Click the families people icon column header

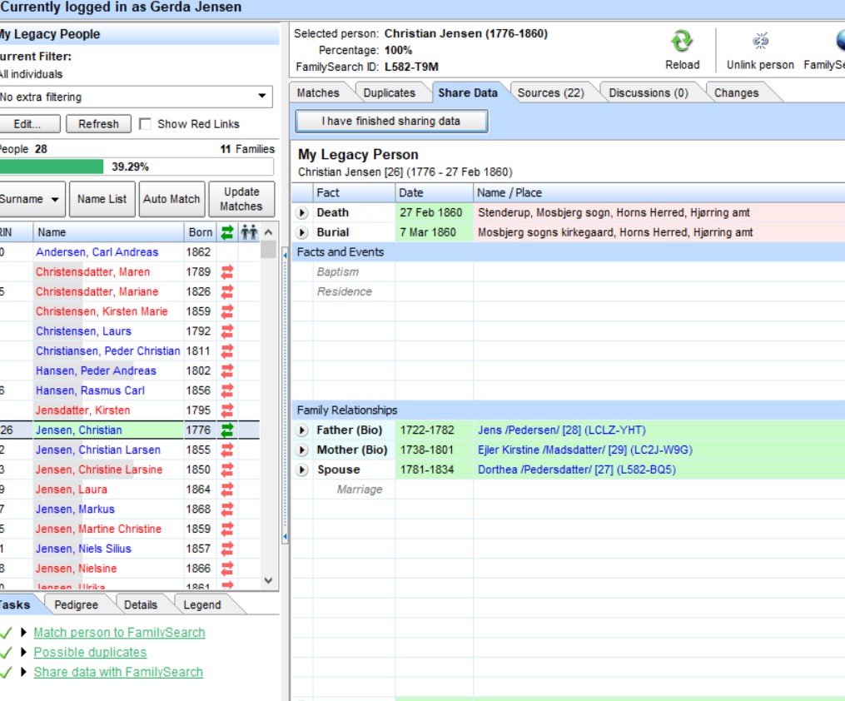(249, 232)
